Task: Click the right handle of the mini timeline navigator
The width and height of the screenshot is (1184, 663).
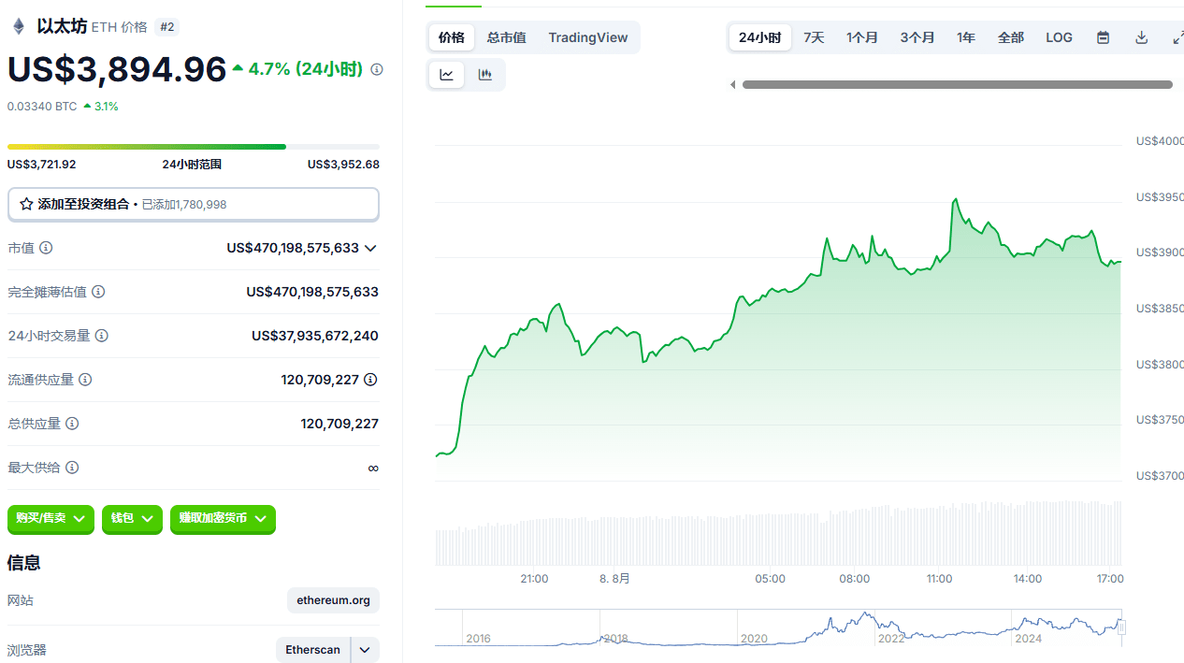Action: pos(1122,627)
